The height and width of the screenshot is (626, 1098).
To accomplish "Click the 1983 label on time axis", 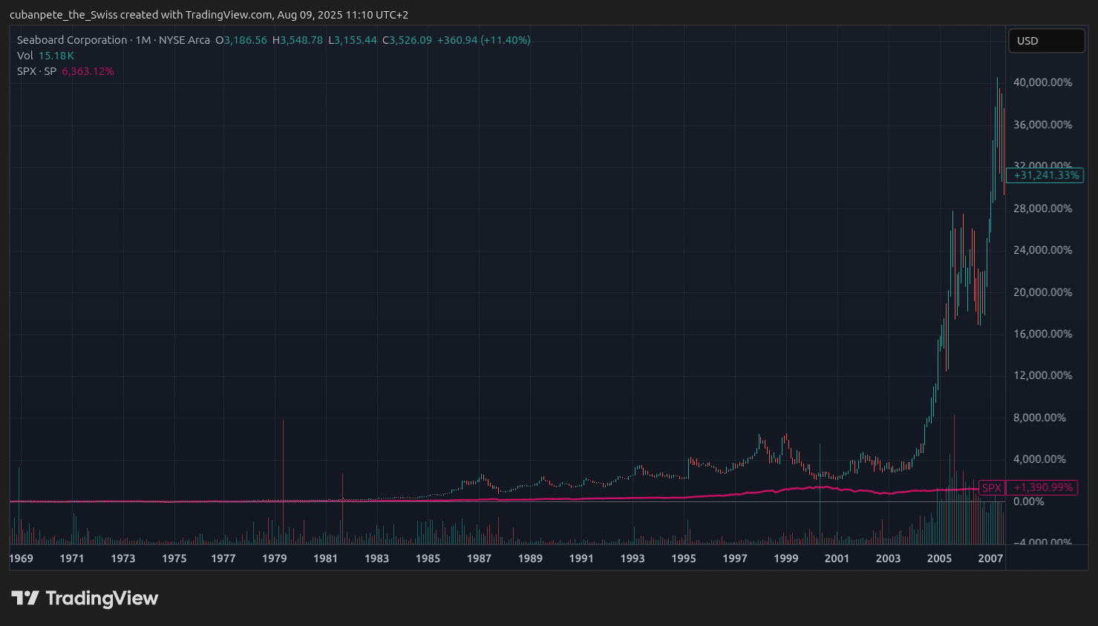I will [x=377, y=559].
